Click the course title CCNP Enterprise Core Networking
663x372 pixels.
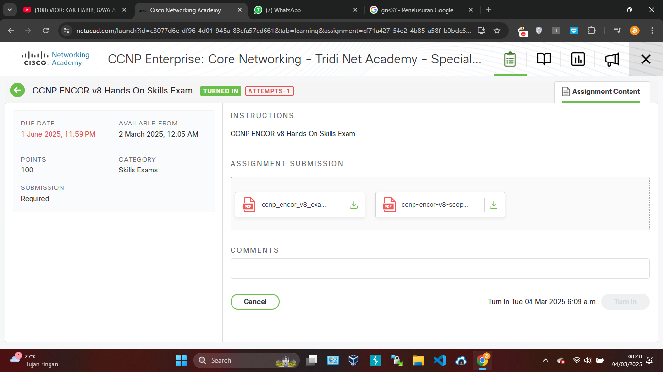tap(294, 59)
